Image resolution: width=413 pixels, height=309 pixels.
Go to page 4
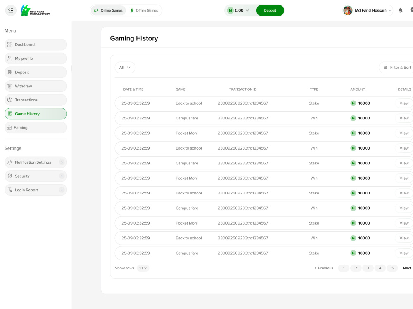click(x=380, y=268)
